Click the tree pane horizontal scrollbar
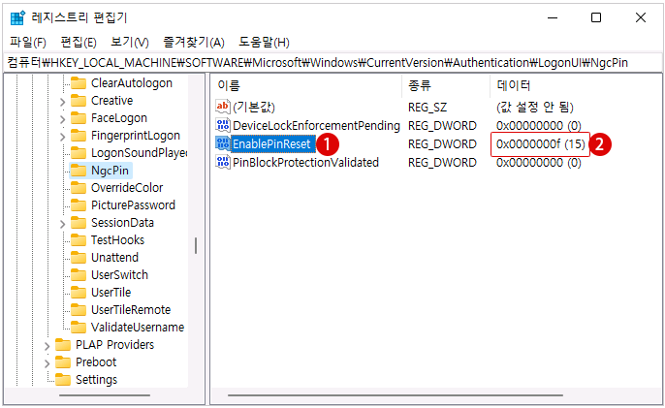The image size is (665, 408). [x=105, y=395]
